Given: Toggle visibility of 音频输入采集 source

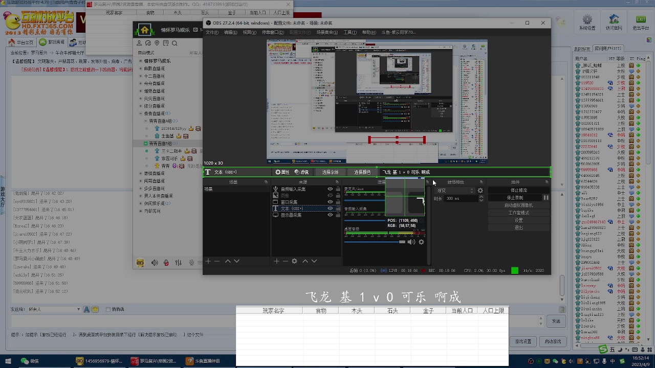Looking at the screenshot, I should 330,189.
